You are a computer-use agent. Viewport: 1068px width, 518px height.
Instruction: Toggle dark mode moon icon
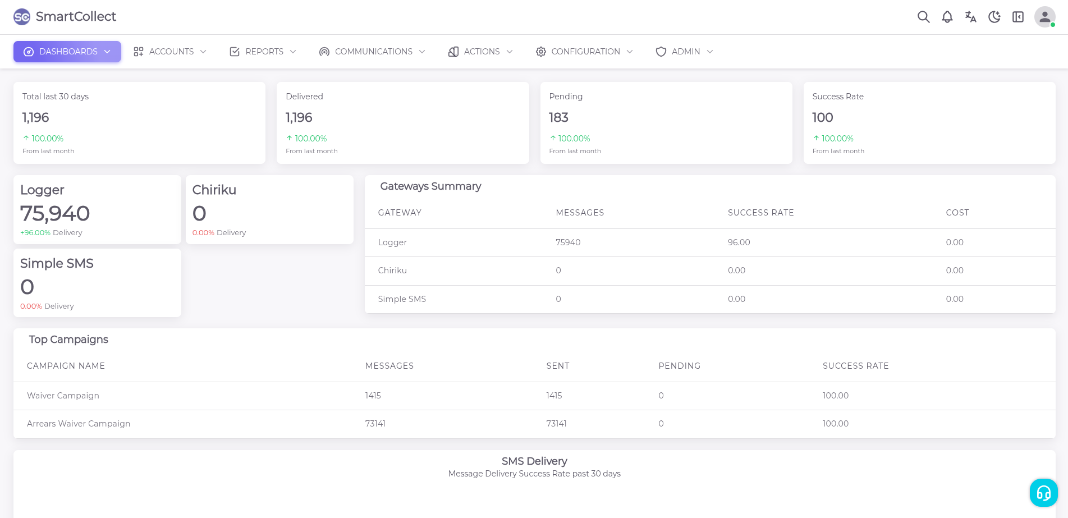(994, 17)
